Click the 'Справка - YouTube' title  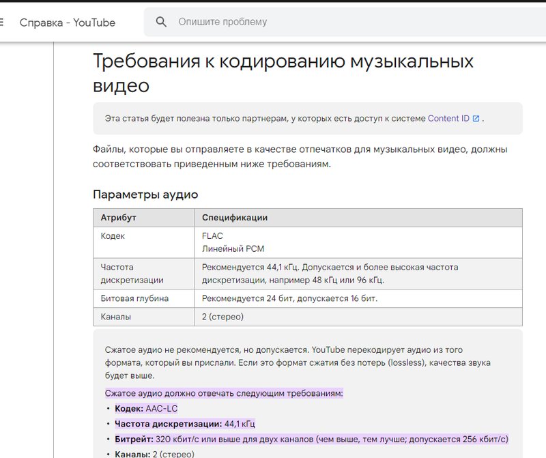click(x=67, y=23)
